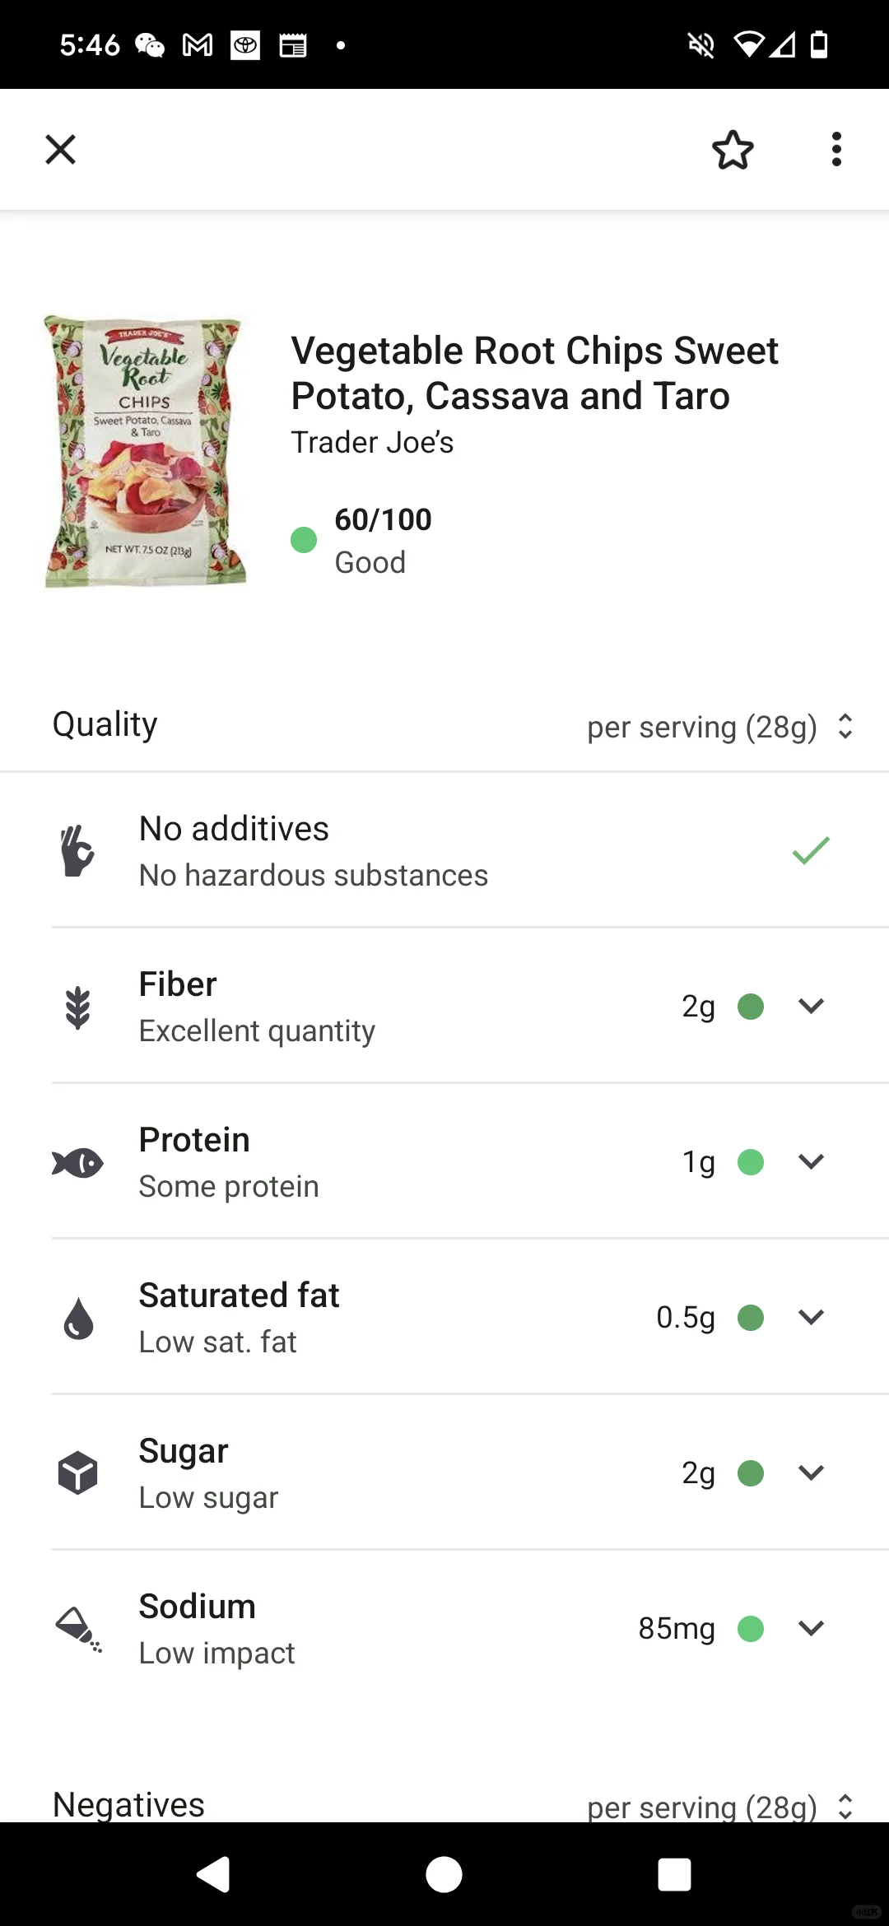Tap the saturated fat droplet icon

pyautogui.click(x=78, y=1318)
